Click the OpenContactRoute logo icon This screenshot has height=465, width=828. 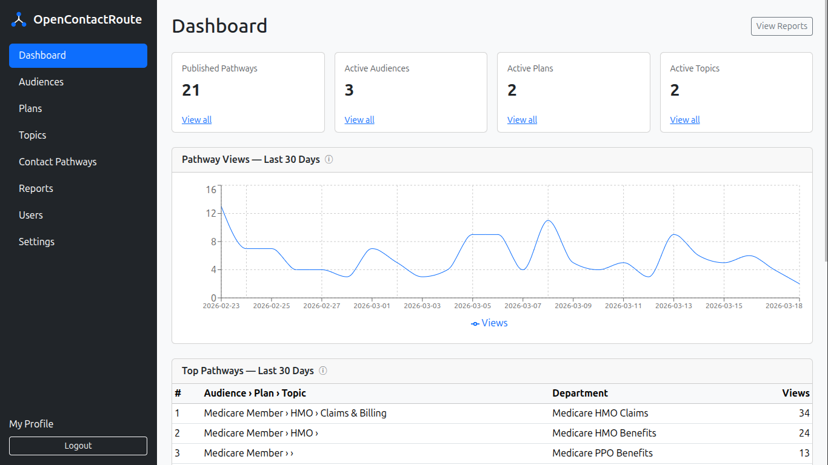[x=19, y=19]
